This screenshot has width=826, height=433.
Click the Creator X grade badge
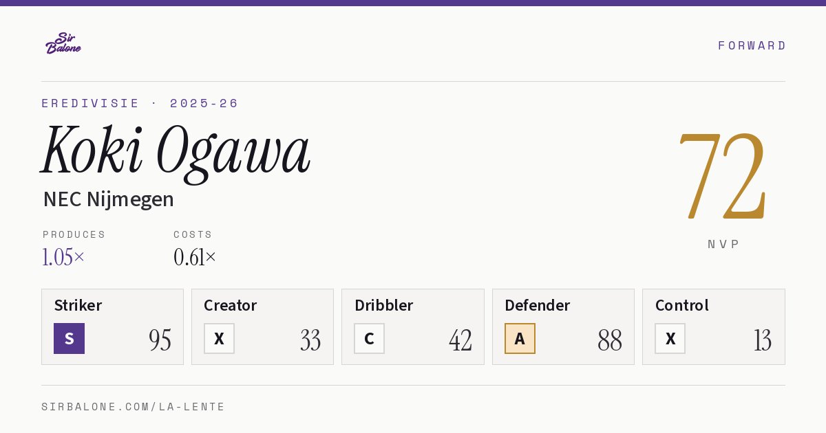click(x=219, y=338)
